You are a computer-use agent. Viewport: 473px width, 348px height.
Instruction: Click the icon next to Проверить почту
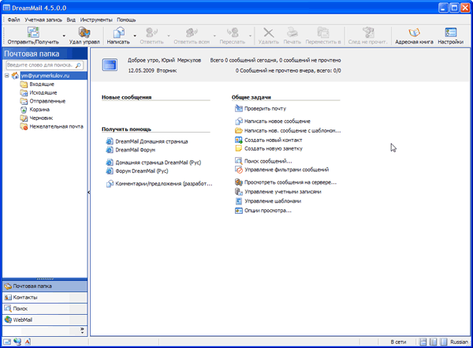(x=239, y=108)
